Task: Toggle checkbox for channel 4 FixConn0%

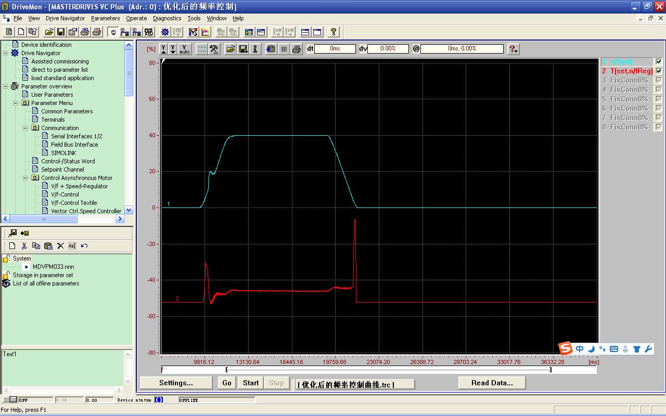Action: (x=659, y=90)
